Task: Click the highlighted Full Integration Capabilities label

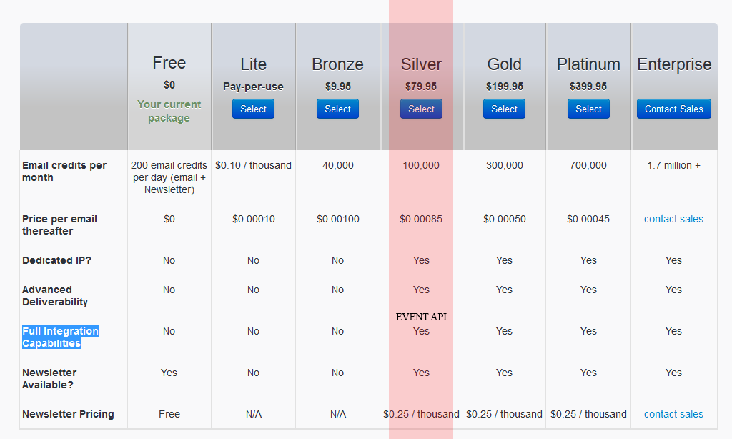Action: [x=60, y=337]
